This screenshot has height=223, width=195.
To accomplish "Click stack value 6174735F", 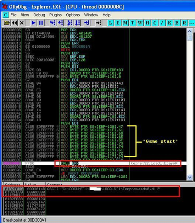I will [36, 206].
